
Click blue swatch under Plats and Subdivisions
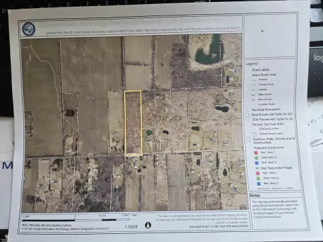tap(257, 163)
